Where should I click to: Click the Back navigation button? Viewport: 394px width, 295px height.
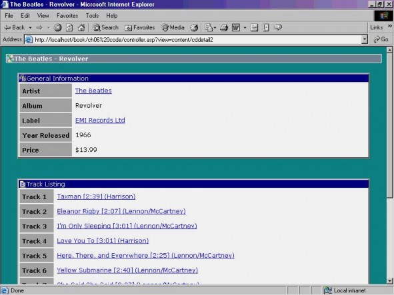pyautogui.click(x=14, y=27)
